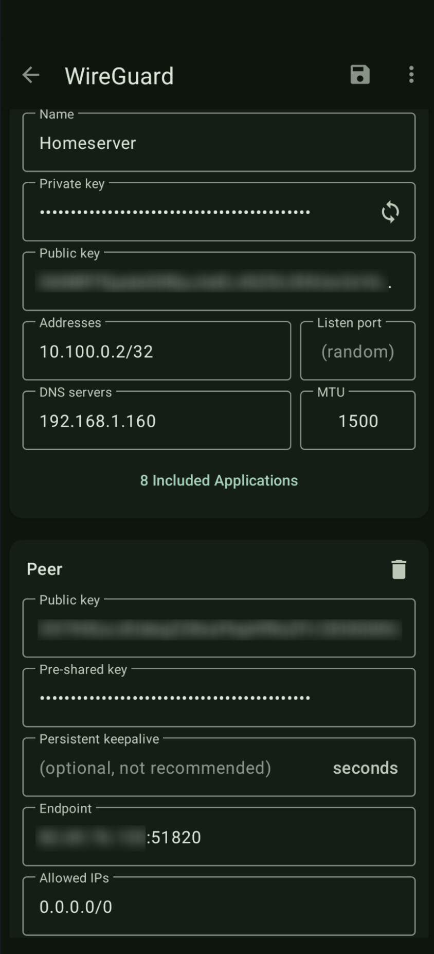Screen dimensions: 434x954
Task: Tap the Peer section heading
Action: pyautogui.click(x=45, y=569)
